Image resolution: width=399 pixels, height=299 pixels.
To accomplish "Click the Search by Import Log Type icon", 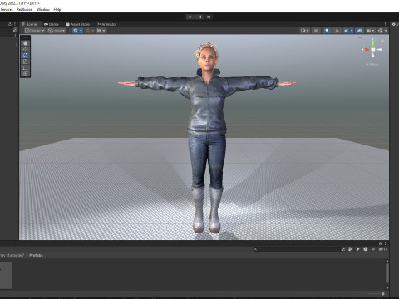I will tap(366, 249).
